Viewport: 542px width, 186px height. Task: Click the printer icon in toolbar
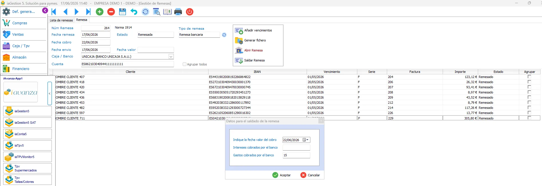pyautogui.click(x=178, y=12)
